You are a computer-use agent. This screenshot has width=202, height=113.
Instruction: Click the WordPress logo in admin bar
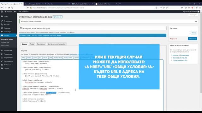2,12
